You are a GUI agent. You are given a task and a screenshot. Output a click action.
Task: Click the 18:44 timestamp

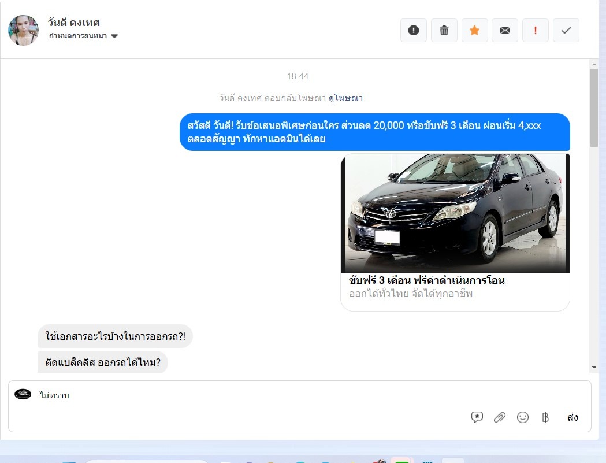click(x=298, y=76)
